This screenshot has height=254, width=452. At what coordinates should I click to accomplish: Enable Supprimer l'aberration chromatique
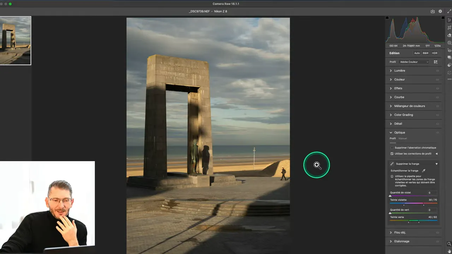(x=392, y=147)
